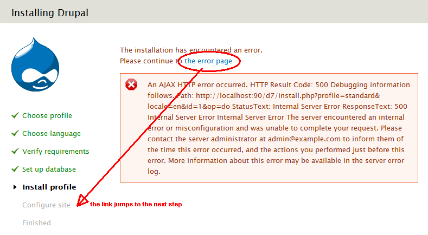Click the localhost:90/d7/install.php path text

tap(288, 96)
